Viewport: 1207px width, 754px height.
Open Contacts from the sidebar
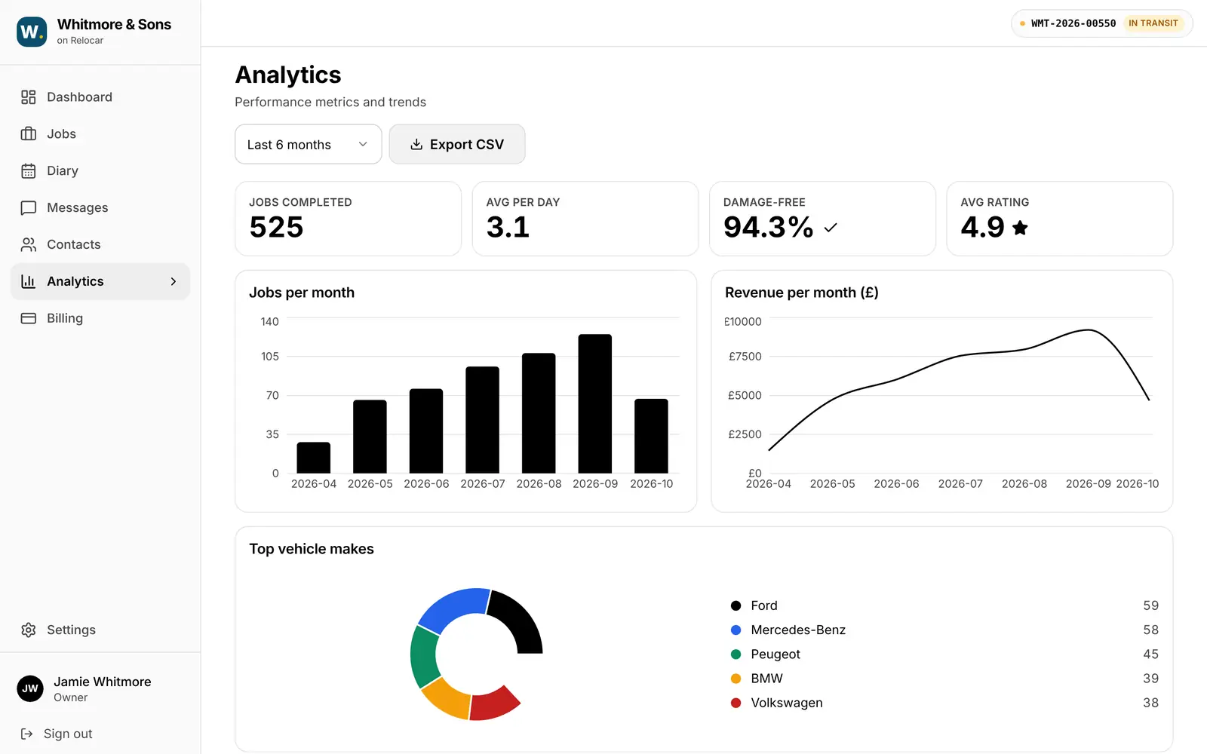100,245
